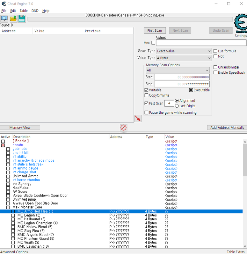Viewport: 247px width, 254px height.
Task: Enable Unlimited Ammo checkbox
Action: click(8, 176)
